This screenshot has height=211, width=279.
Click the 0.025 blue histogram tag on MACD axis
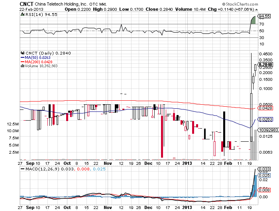click(264, 176)
